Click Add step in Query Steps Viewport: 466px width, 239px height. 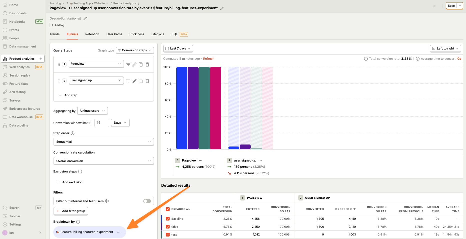pyautogui.click(x=68, y=95)
